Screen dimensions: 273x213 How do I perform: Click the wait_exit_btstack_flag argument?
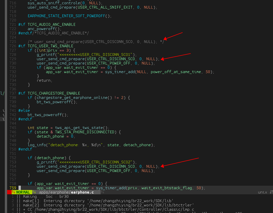(167, 188)
